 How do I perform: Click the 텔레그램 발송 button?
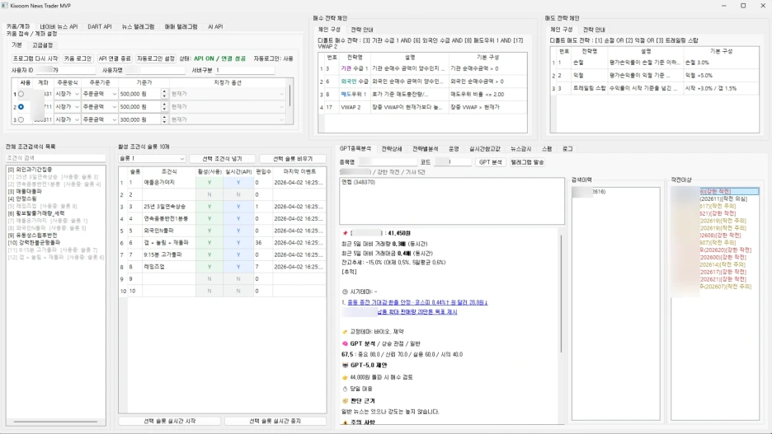[527, 161]
